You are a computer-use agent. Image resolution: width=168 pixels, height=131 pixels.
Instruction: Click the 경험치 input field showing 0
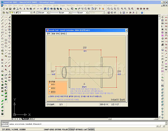pos(84,84)
